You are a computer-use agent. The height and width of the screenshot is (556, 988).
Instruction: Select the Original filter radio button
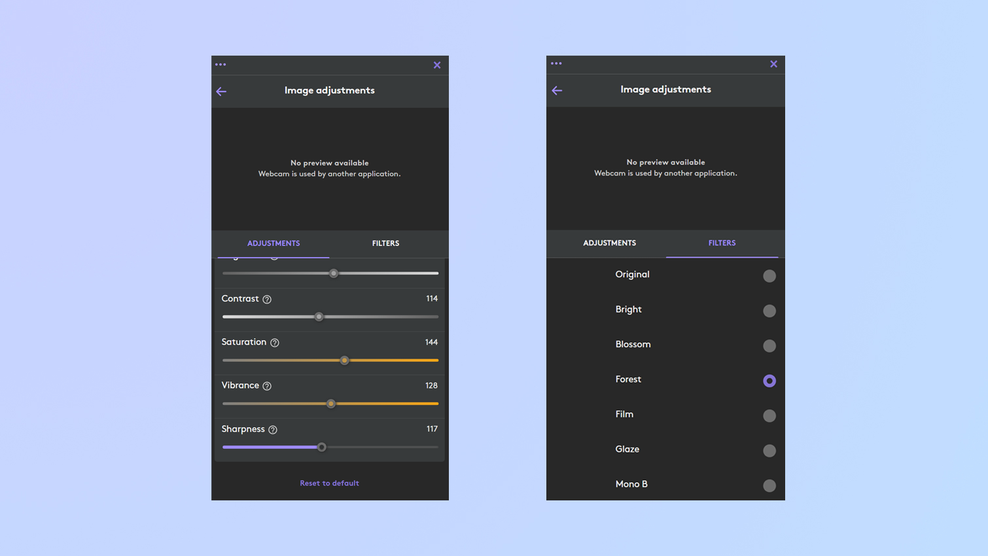point(769,276)
